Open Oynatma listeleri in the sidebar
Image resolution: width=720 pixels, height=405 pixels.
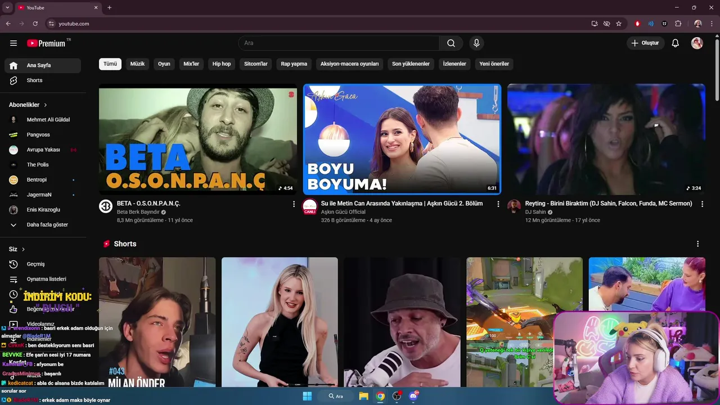tap(43, 279)
